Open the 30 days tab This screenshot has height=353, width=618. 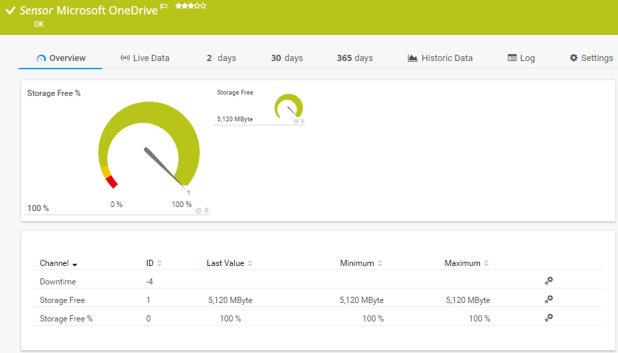point(286,58)
